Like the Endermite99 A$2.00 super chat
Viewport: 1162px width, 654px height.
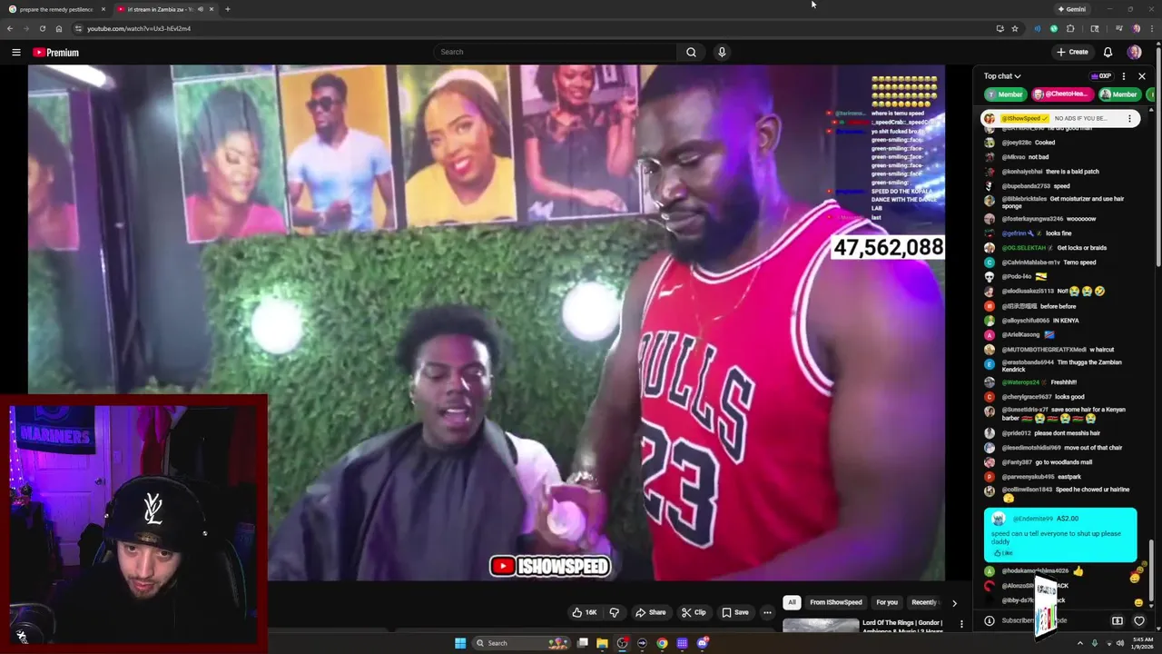pos(1002,552)
